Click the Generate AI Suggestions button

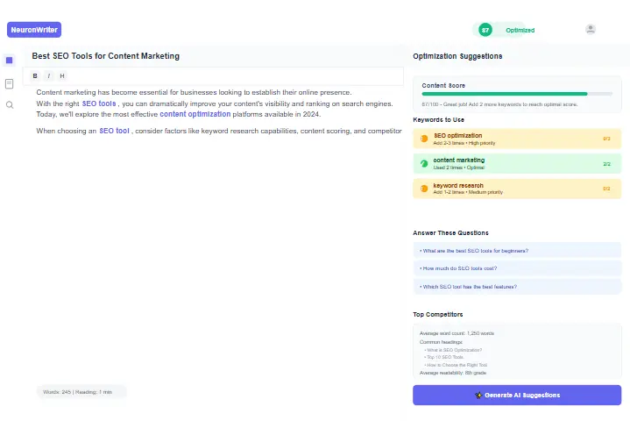[x=517, y=395]
